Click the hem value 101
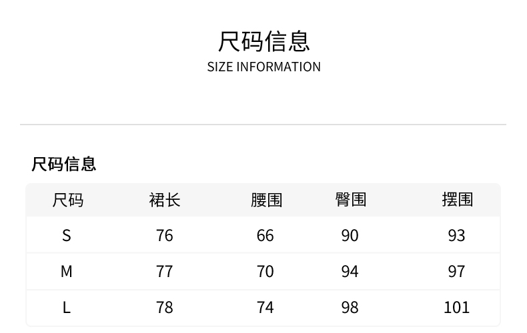 point(457,308)
